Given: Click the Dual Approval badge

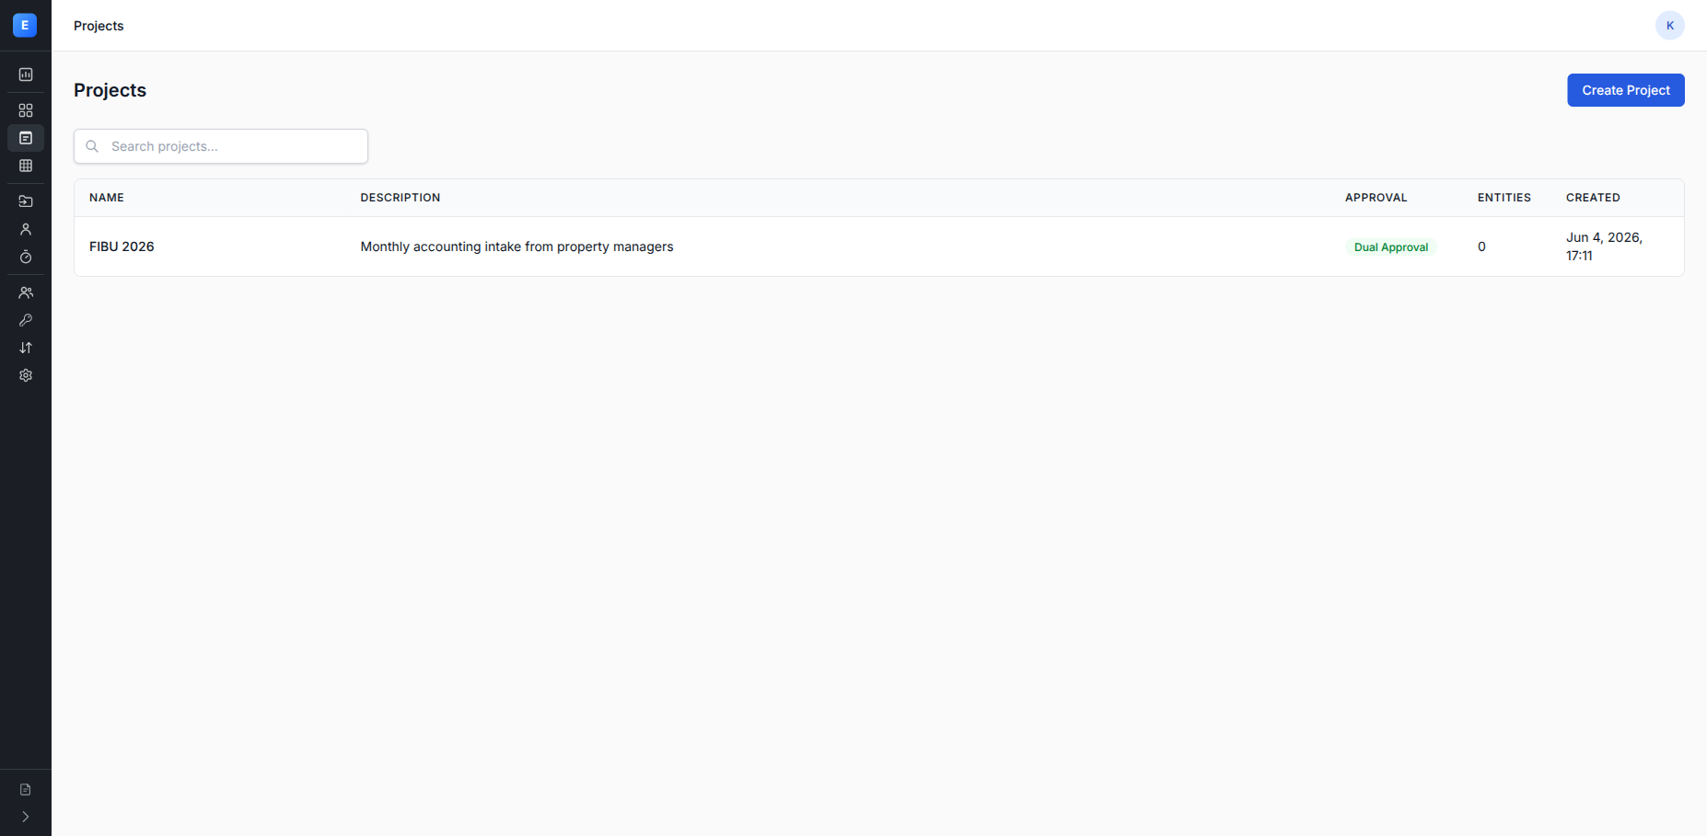Looking at the screenshot, I should tap(1391, 247).
